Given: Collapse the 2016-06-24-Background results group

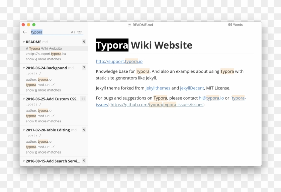Looking at the screenshot, I should (24, 68).
